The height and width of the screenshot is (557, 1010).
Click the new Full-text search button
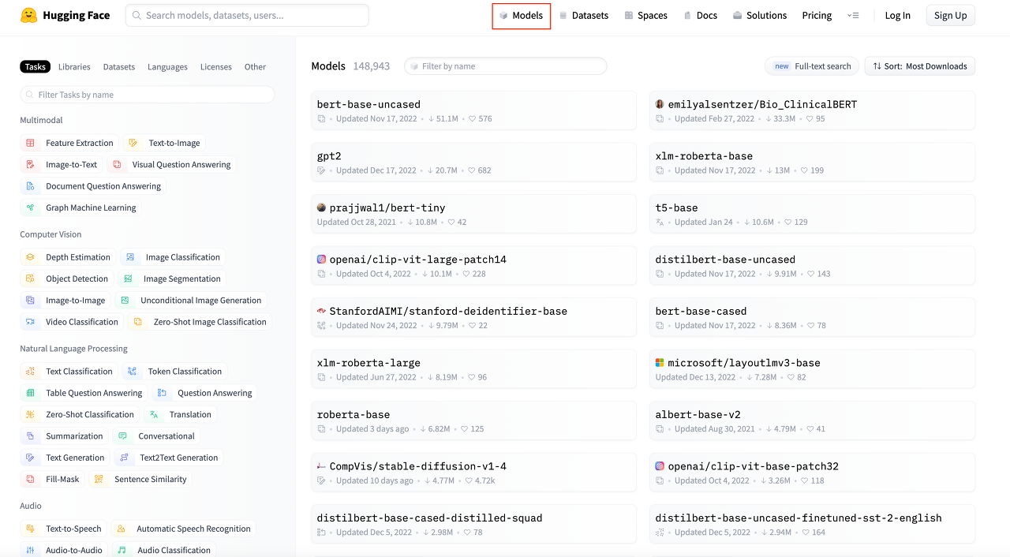814,66
